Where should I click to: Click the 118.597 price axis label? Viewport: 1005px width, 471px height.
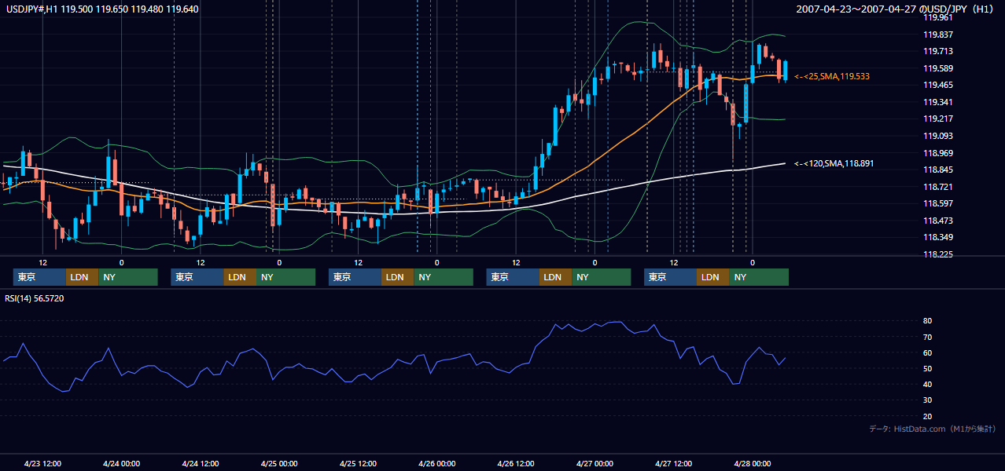pyautogui.click(x=938, y=204)
